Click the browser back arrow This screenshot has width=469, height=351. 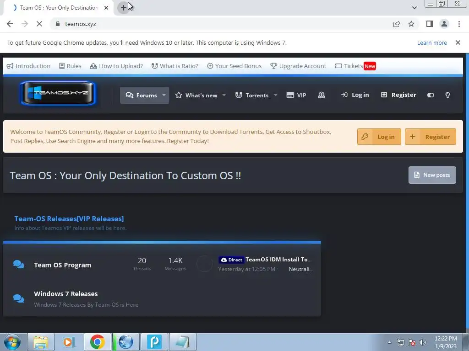[10, 24]
